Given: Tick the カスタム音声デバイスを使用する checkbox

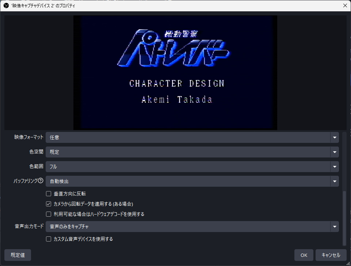Looking at the screenshot, I should click(x=49, y=239).
